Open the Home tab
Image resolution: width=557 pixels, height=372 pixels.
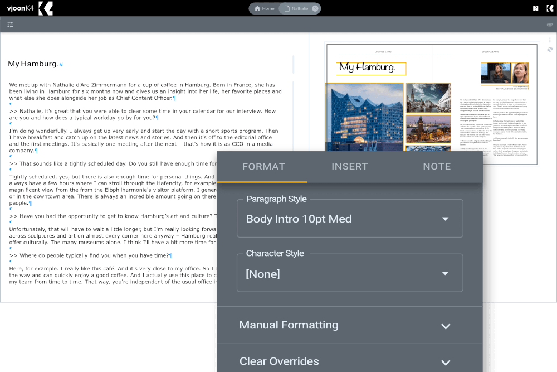tap(264, 8)
